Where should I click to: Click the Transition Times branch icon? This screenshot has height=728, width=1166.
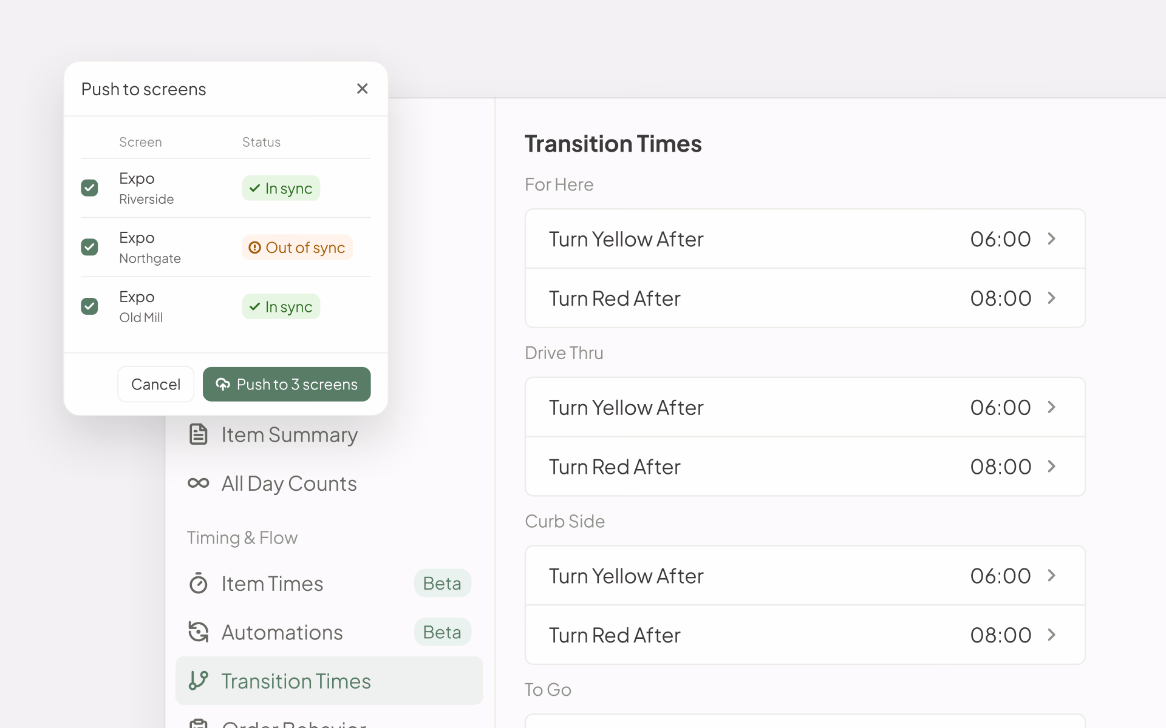[199, 681]
